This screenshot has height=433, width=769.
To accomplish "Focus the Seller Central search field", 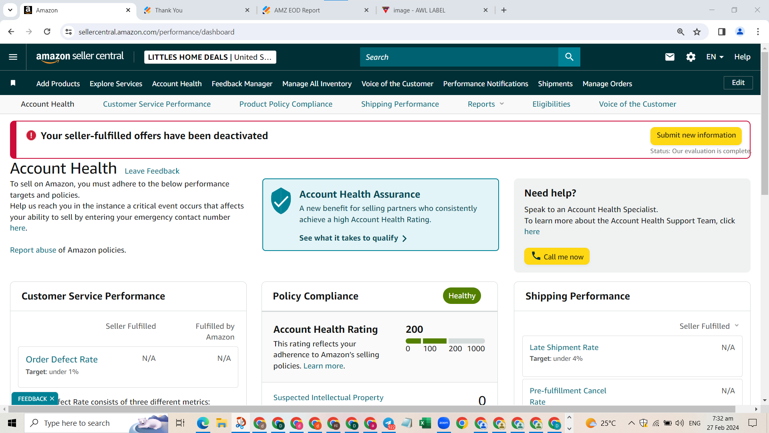I will [459, 57].
